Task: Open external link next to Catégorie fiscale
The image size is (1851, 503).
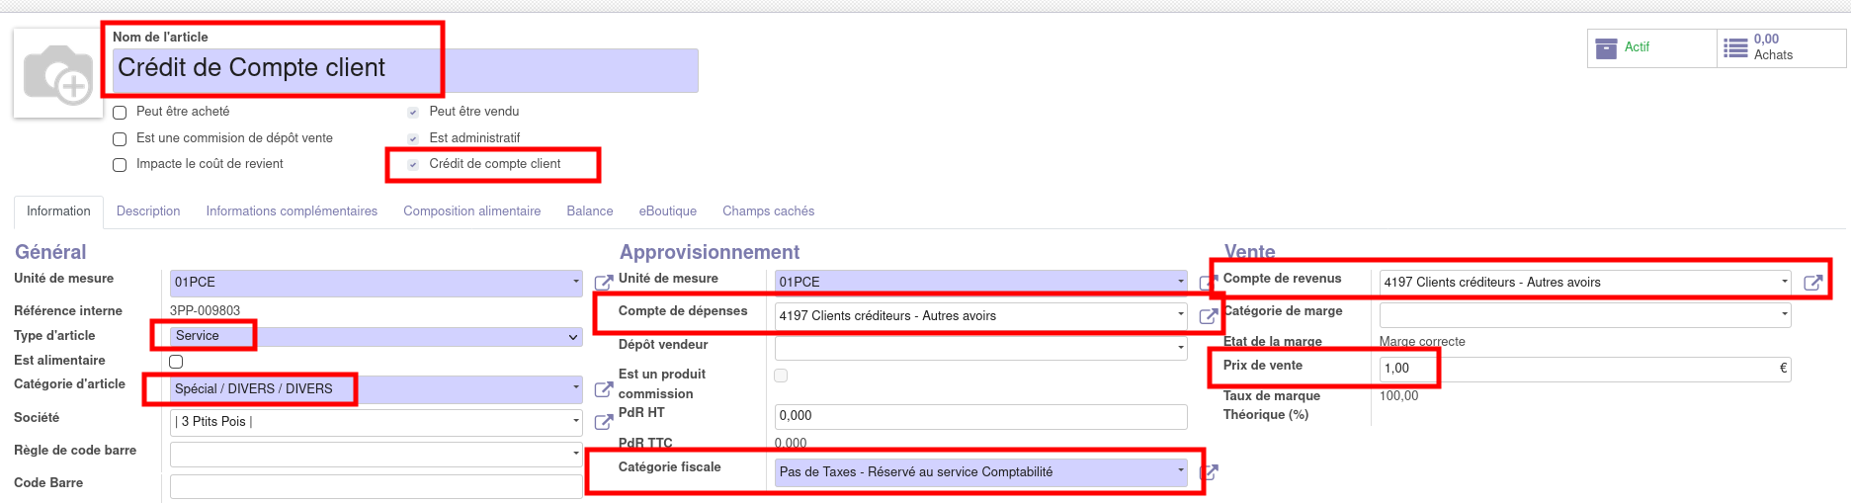Action: point(1208,472)
